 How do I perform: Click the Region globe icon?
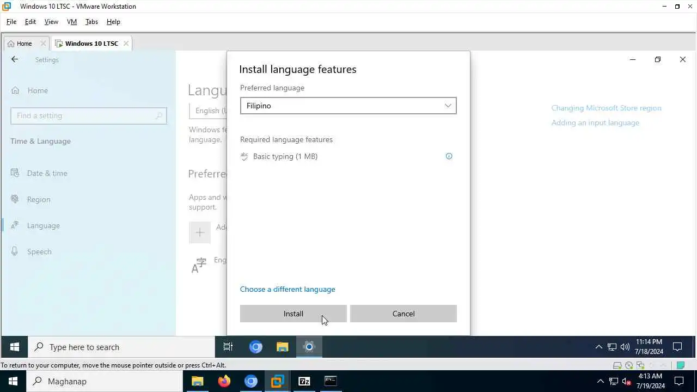(15, 199)
